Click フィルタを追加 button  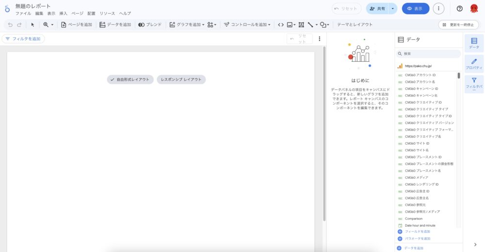(23, 39)
